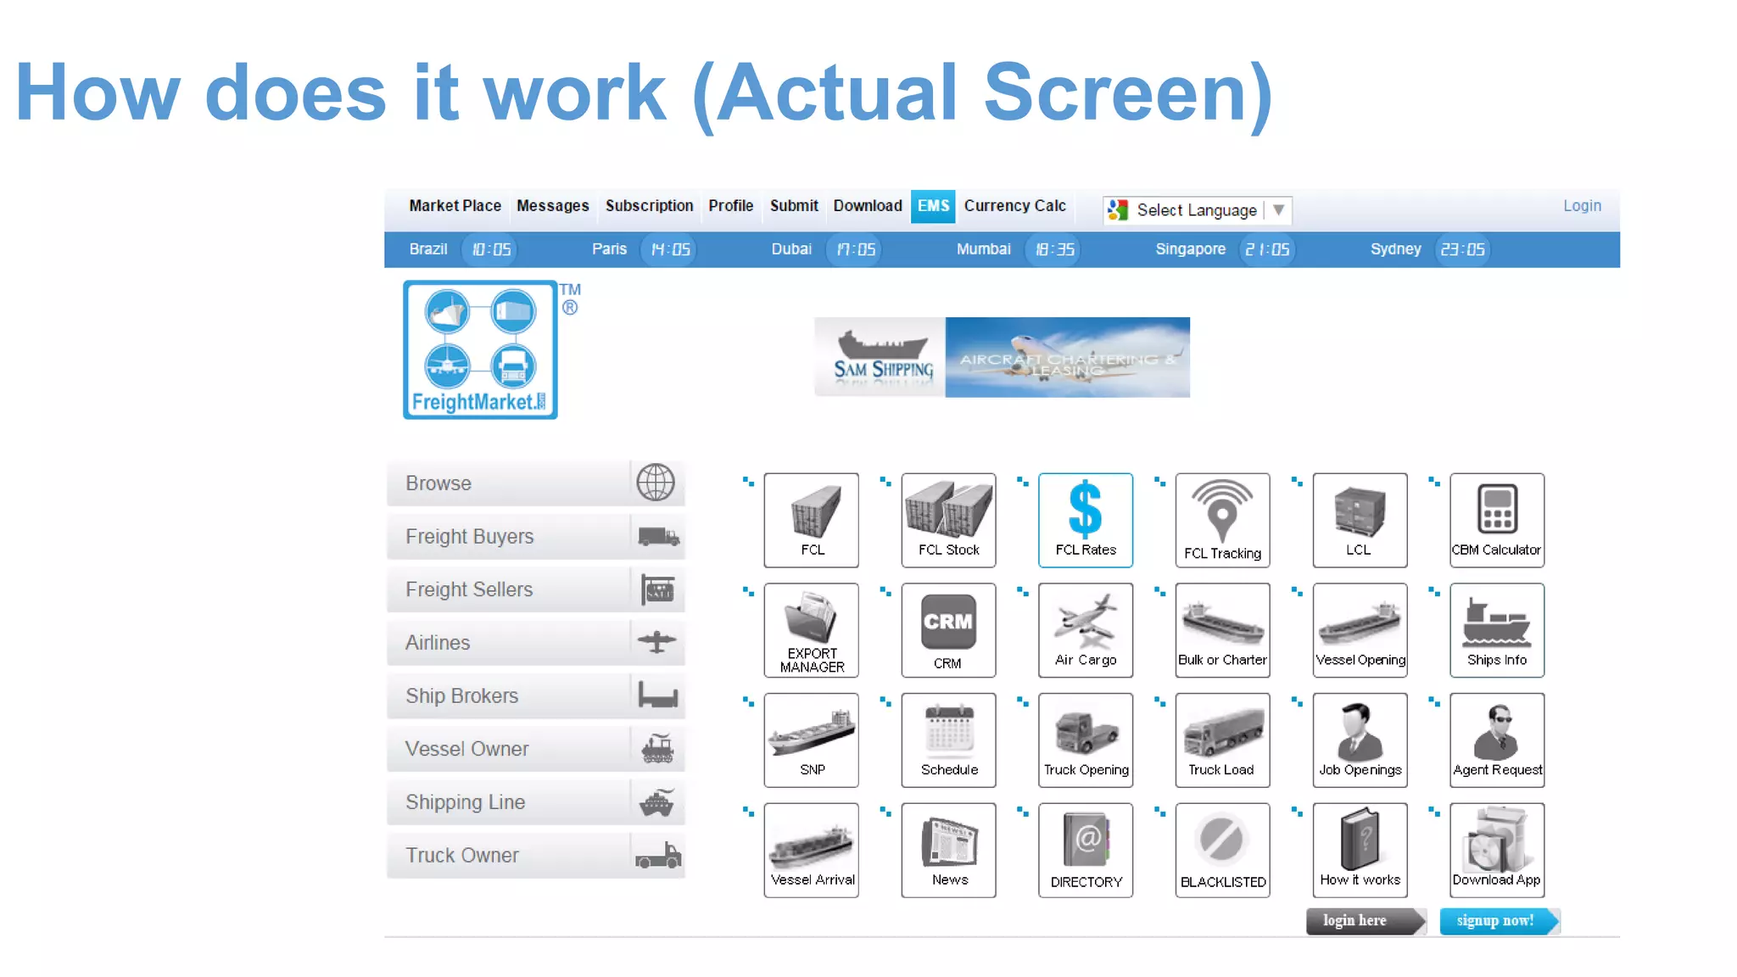Viewport: 1737px width, 977px height.
Task: Open the Job Openings icon
Action: pos(1360,740)
